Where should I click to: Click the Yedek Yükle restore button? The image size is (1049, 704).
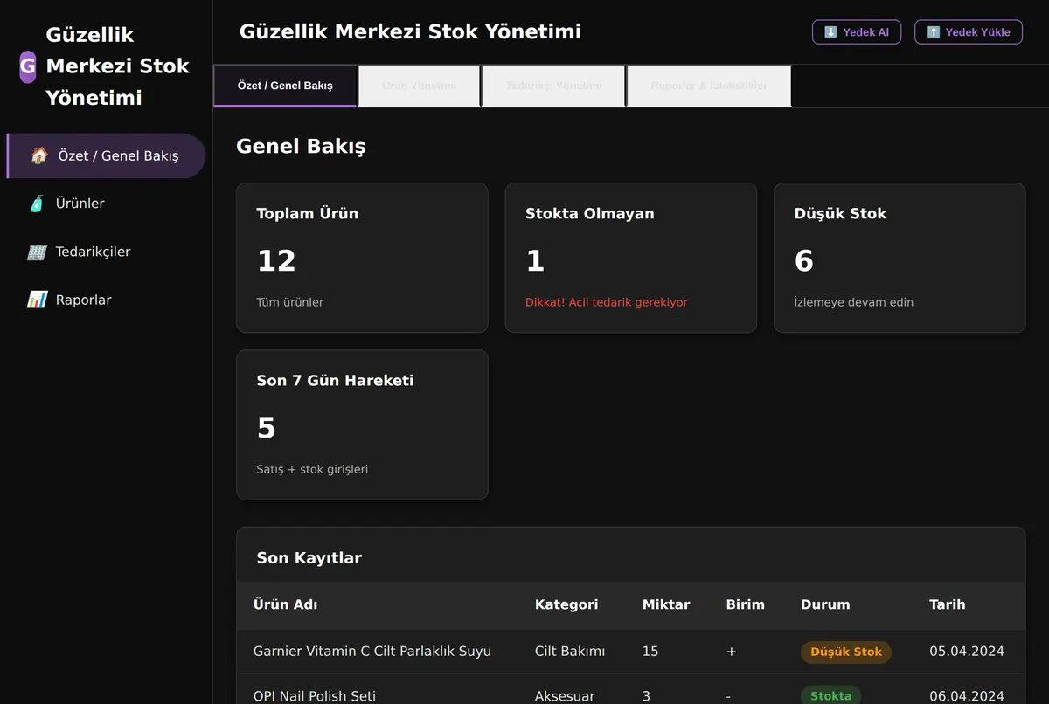click(969, 32)
